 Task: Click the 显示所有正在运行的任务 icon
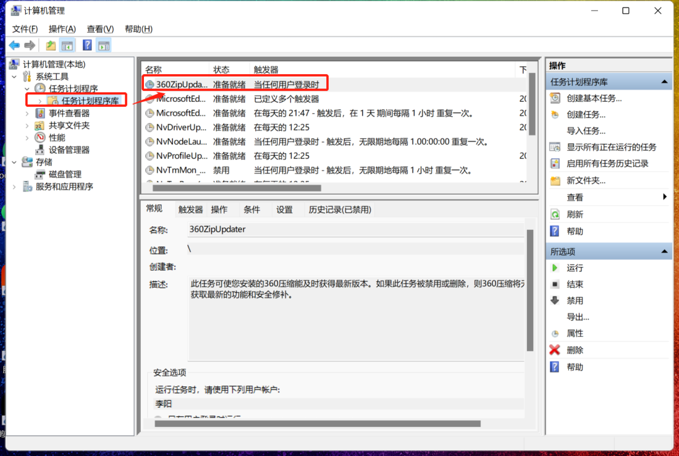[x=555, y=147]
